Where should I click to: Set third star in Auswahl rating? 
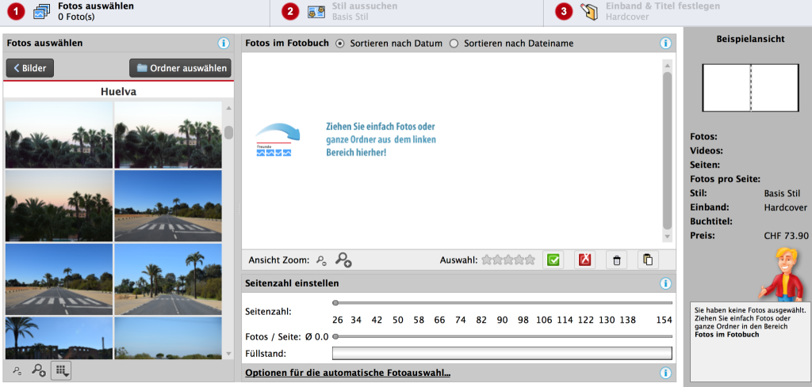(x=508, y=260)
